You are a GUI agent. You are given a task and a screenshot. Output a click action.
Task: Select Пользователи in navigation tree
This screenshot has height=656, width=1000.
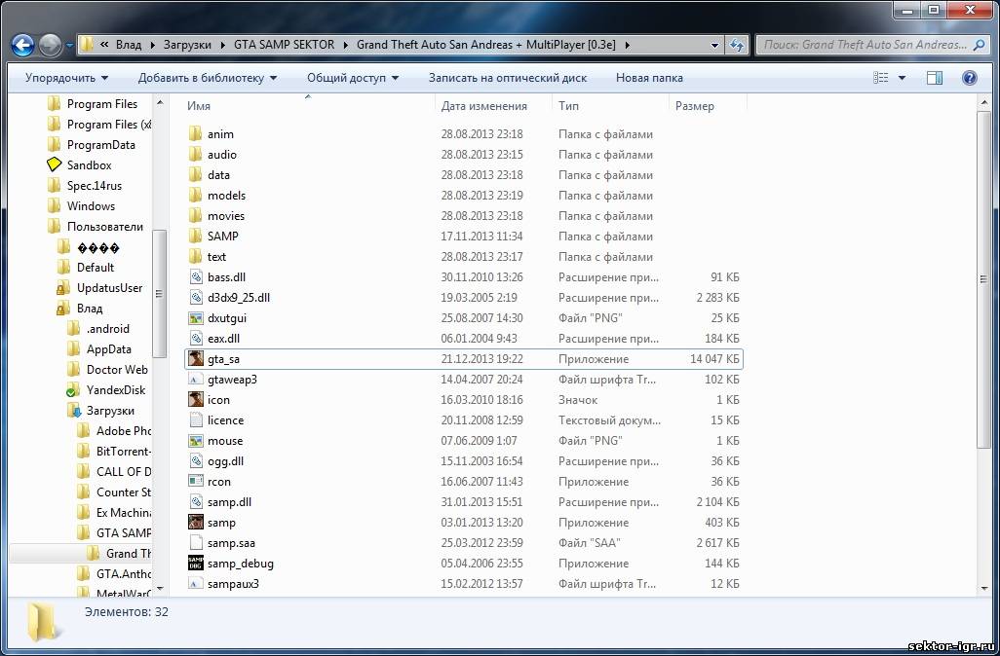[104, 226]
